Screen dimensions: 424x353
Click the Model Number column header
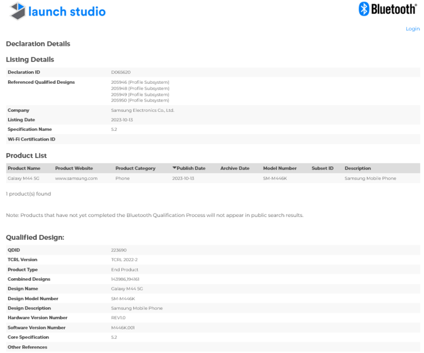279,168
